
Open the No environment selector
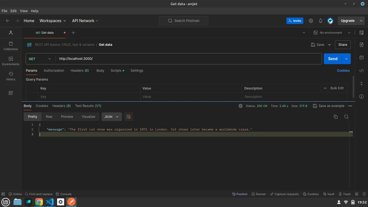pyautogui.click(x=332, y=33)
